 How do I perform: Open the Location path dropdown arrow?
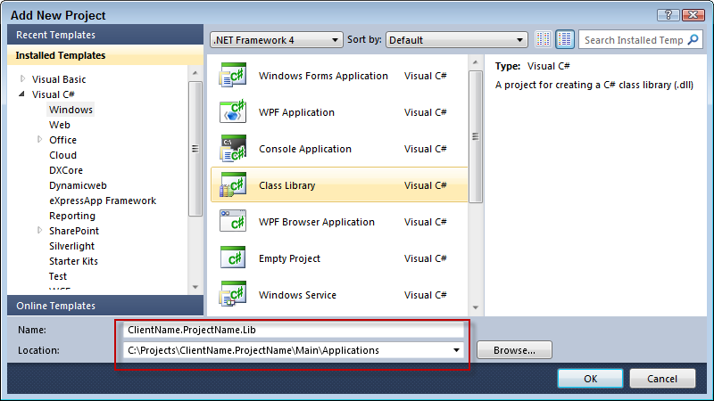coord(456,350)
